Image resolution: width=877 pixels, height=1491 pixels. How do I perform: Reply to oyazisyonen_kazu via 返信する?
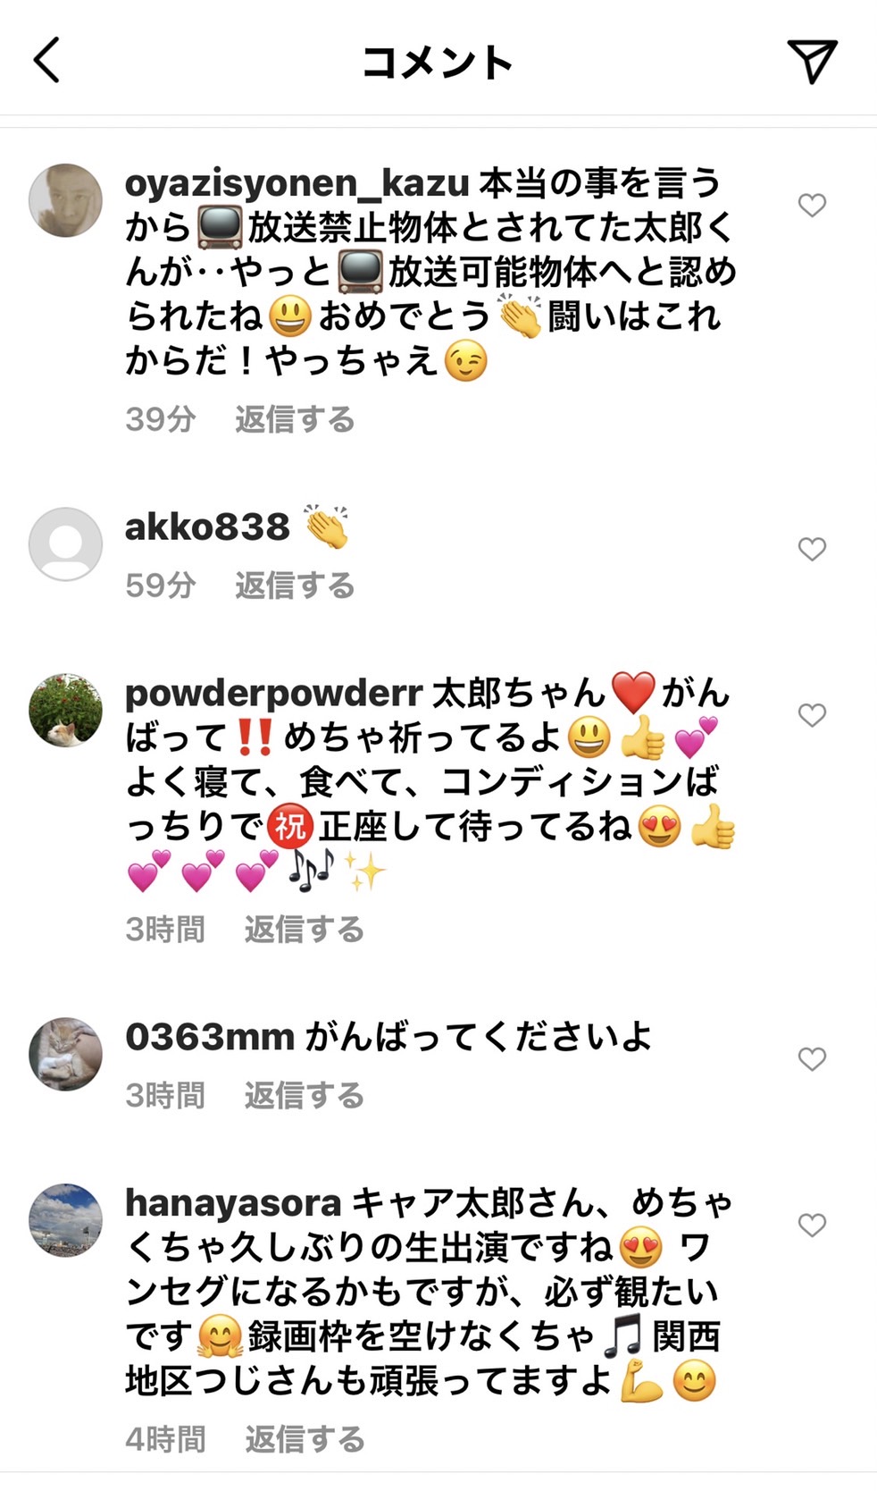pyautogui.click(x=295, y=419)
